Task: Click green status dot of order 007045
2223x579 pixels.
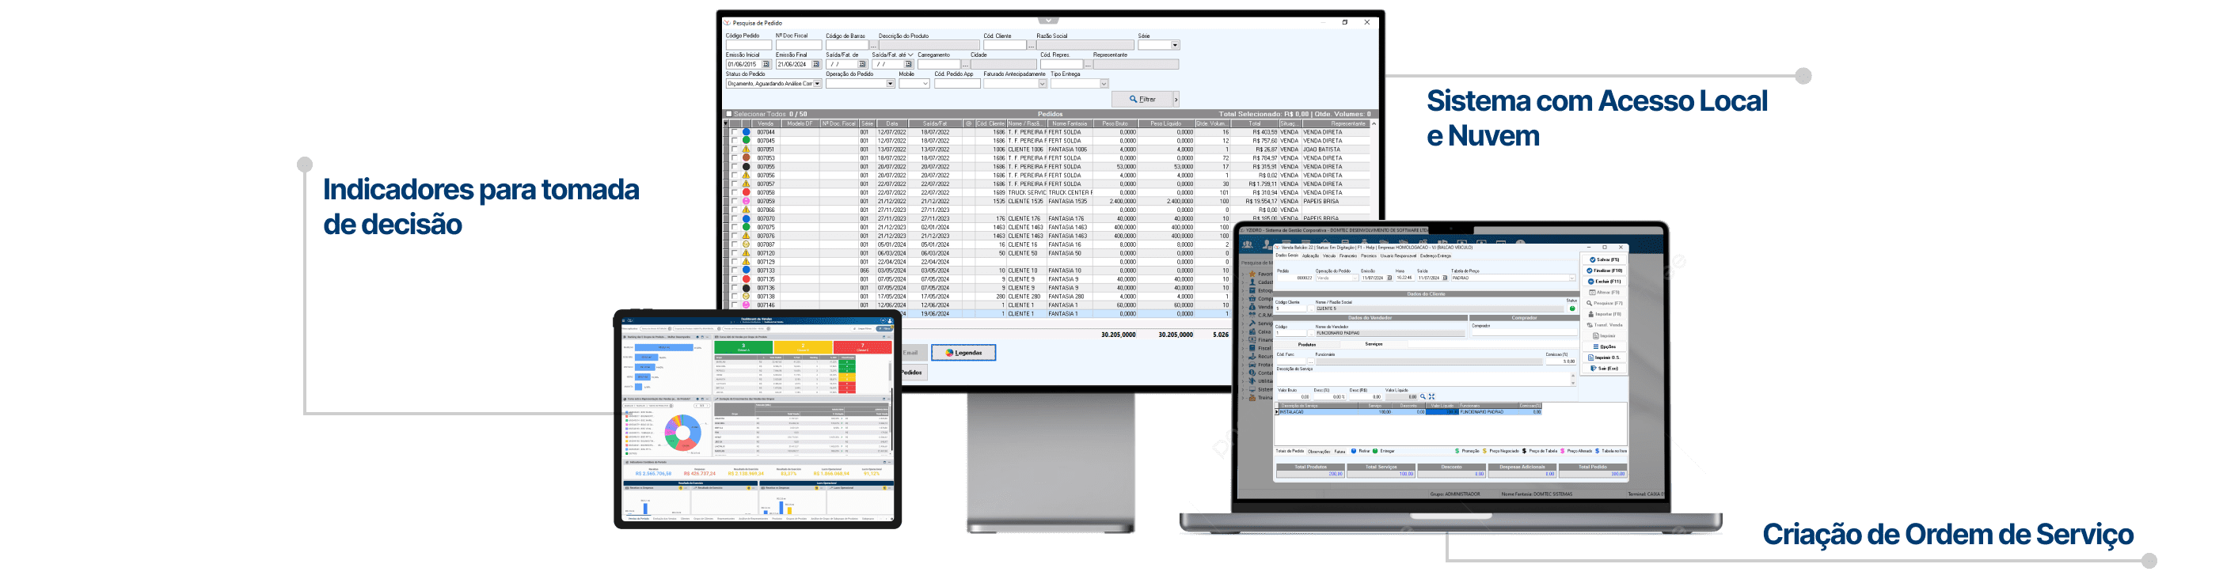Action: 747,141
